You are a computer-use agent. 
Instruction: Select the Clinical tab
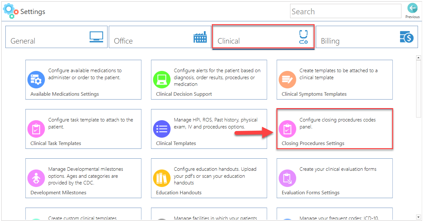(263, 37)
